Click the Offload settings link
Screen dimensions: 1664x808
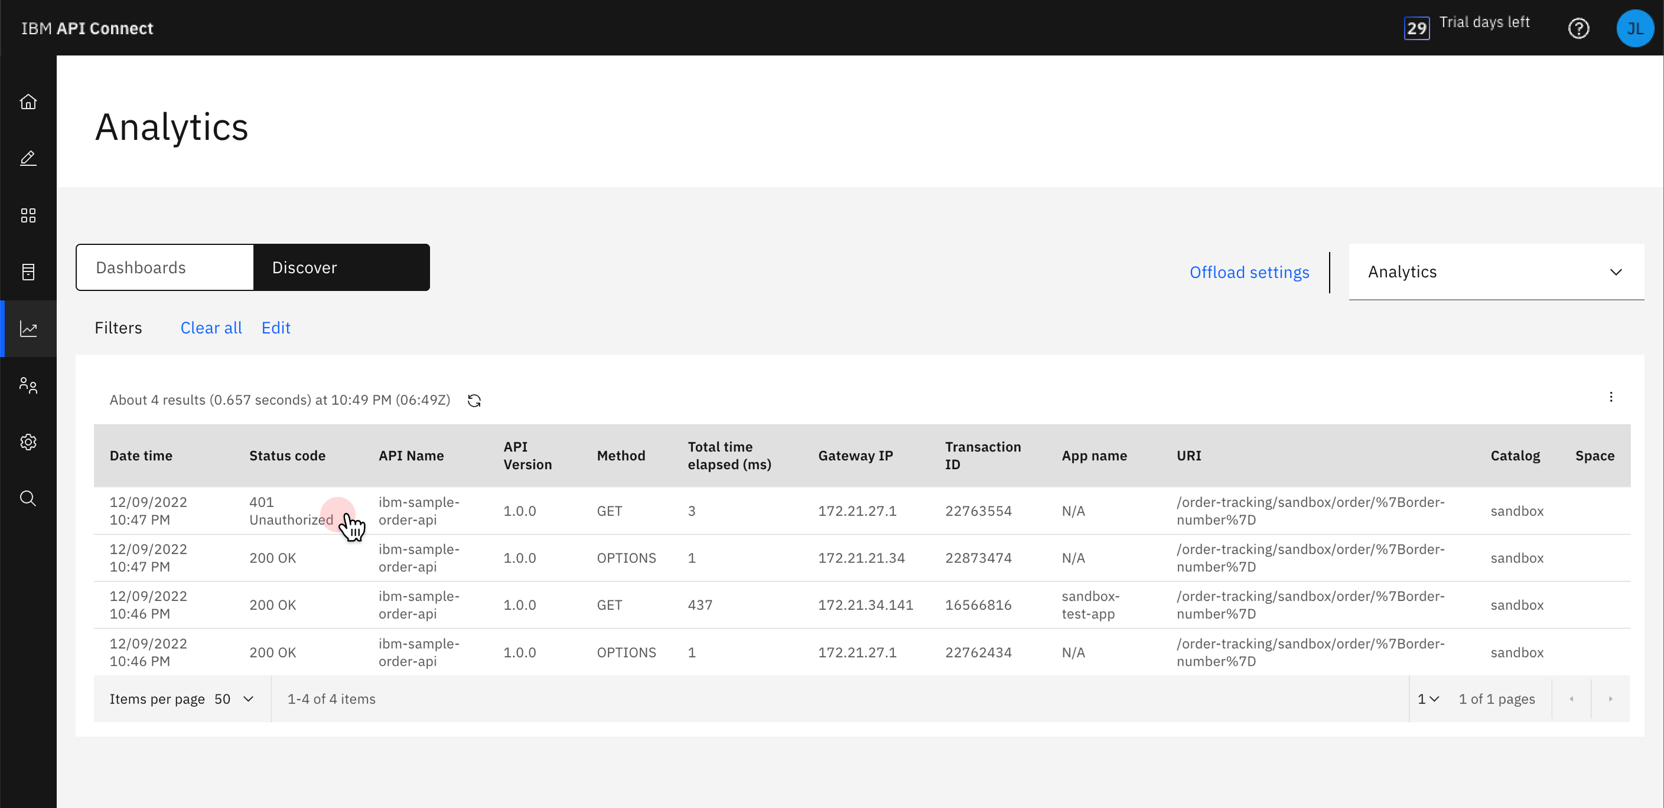1249,272
